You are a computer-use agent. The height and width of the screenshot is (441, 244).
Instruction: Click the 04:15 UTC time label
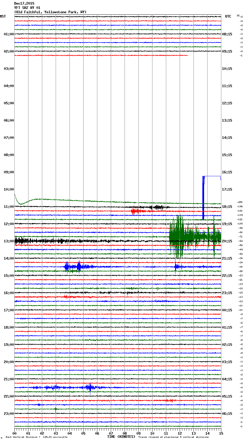click(227, 379)
